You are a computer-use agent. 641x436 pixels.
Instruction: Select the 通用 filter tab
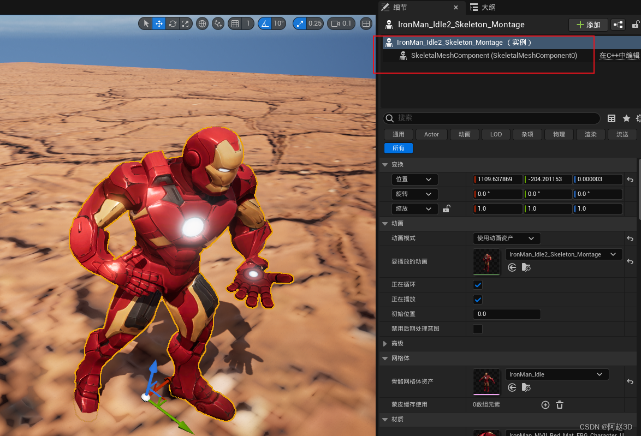coord(398,134)
